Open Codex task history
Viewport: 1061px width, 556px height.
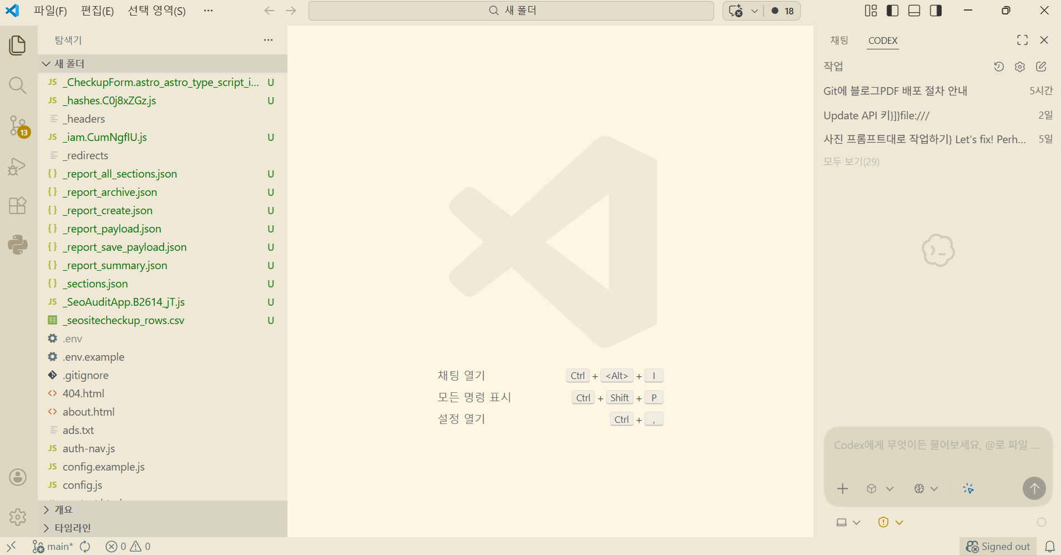(999, 67)
